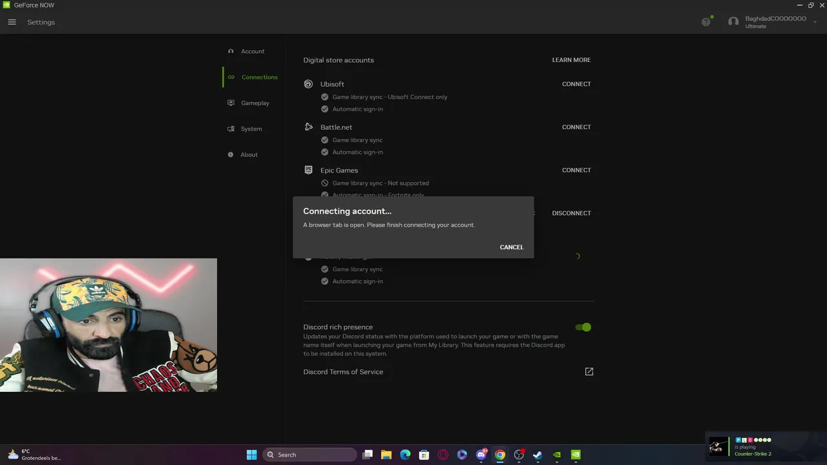The height and width of the screenshot is (465, 827).
Task: Connect the Battle.net account
Action: [576, 127]
